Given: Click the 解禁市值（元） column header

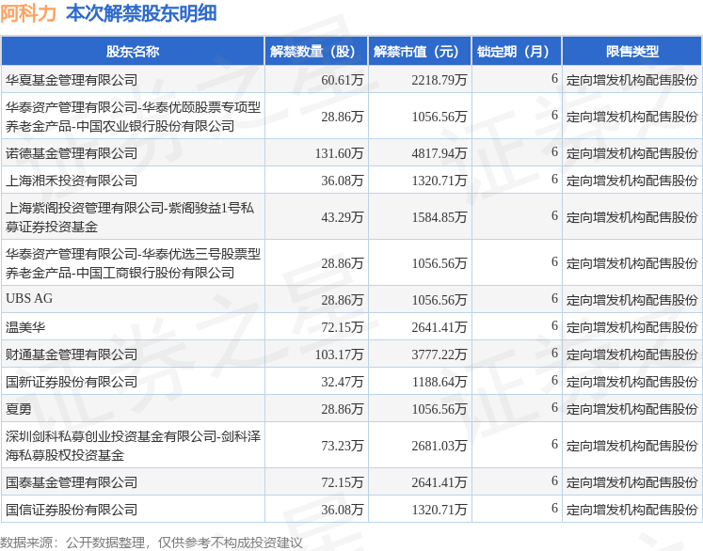Looking at the screenshot, I should point(420,52).
